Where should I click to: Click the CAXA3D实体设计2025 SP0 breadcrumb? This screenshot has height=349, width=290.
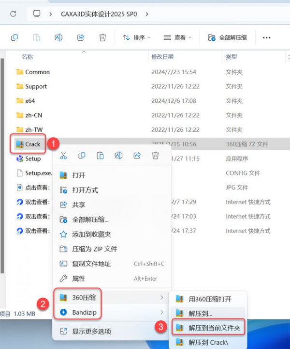pos(99,14)
